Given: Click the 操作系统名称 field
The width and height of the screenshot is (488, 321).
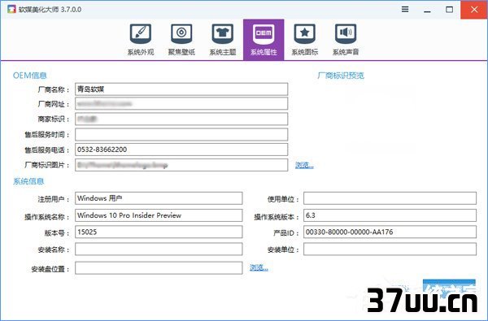Looking at the screenshot, I should click(159, 215).
